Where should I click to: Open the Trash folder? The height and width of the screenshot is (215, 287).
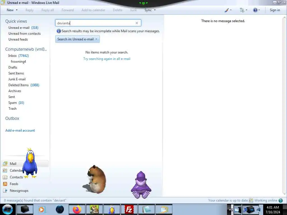(x=12, y=108)
